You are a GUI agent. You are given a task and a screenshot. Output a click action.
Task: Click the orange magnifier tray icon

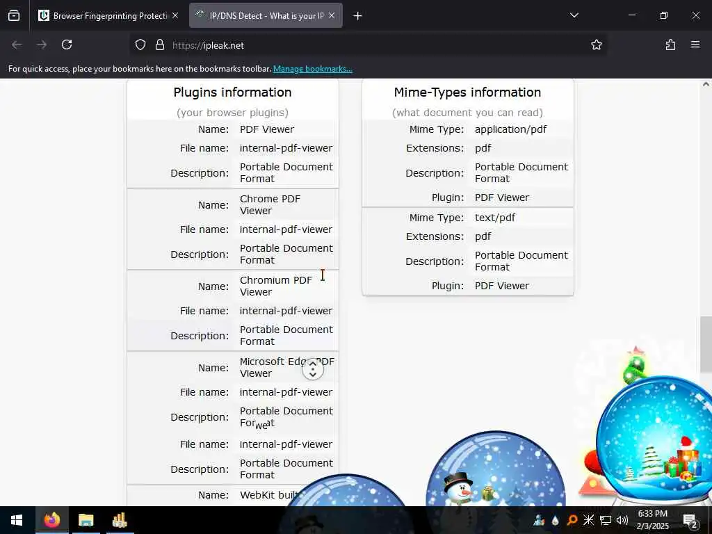click(572, 520)
